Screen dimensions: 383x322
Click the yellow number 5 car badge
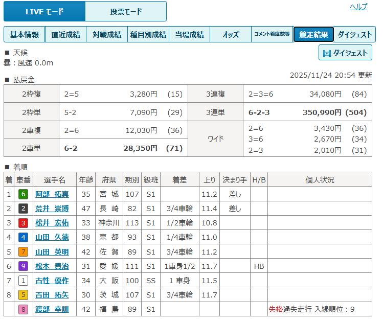(x=23, y=295)
